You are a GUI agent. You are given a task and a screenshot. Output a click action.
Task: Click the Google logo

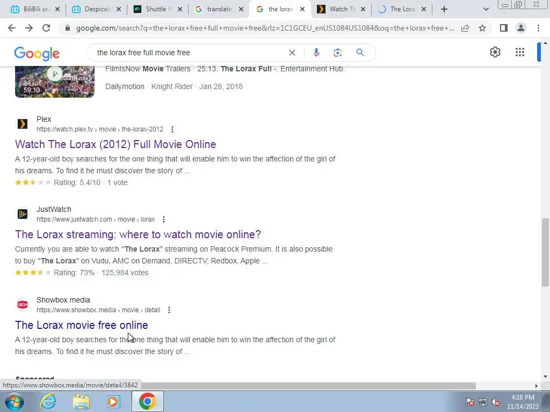[x=37, y=53]
